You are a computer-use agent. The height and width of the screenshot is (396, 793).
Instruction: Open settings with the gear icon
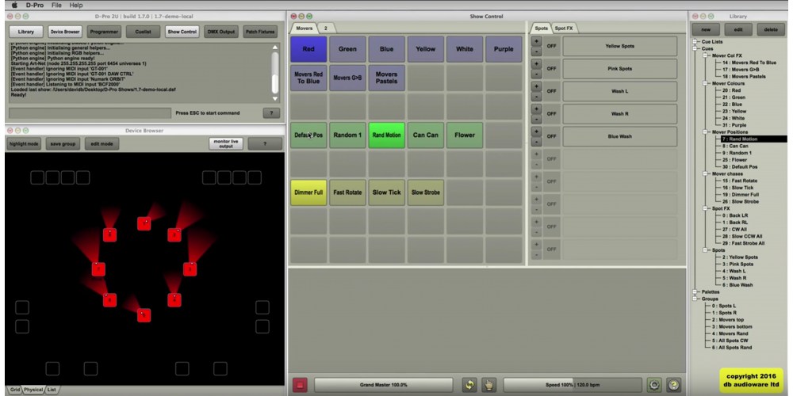pos(654,385)
